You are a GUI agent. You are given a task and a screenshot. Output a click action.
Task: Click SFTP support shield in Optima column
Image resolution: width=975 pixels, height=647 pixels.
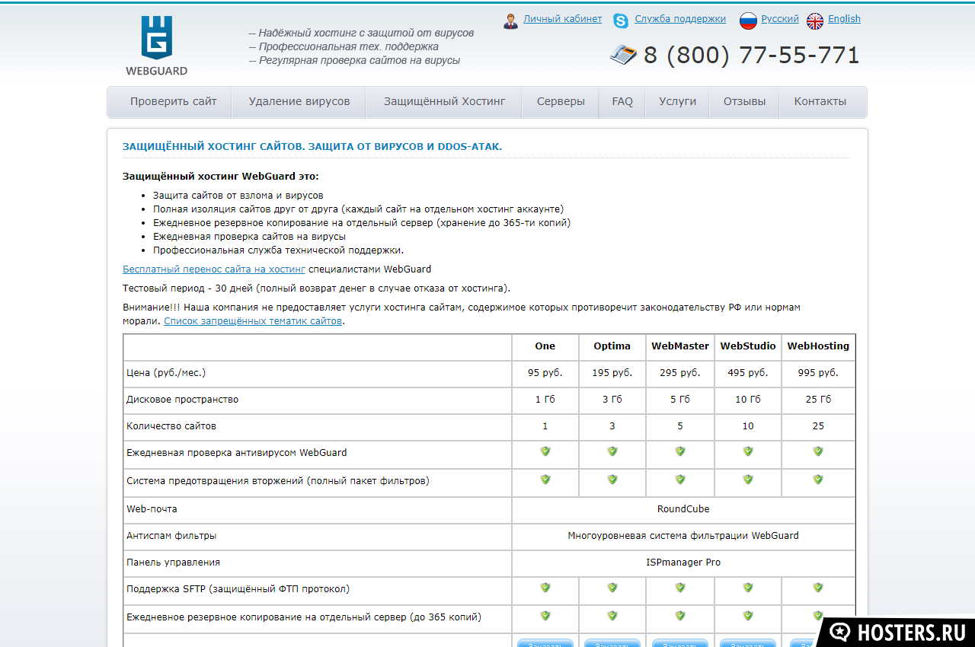(x=612, y=588)
